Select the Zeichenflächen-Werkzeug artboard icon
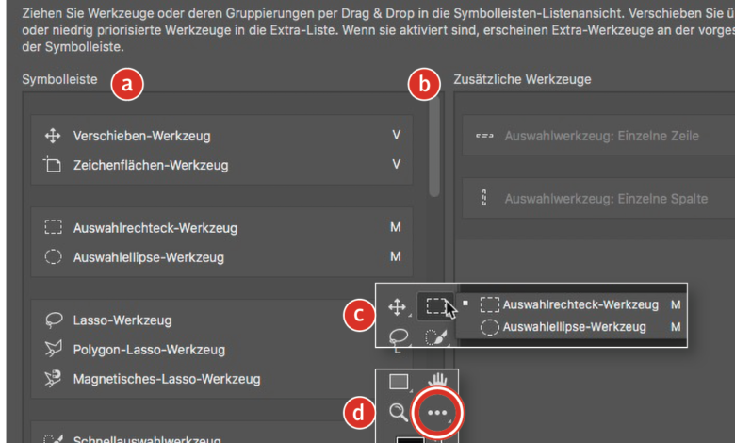735x443 pixels. (x=52, y=165)
